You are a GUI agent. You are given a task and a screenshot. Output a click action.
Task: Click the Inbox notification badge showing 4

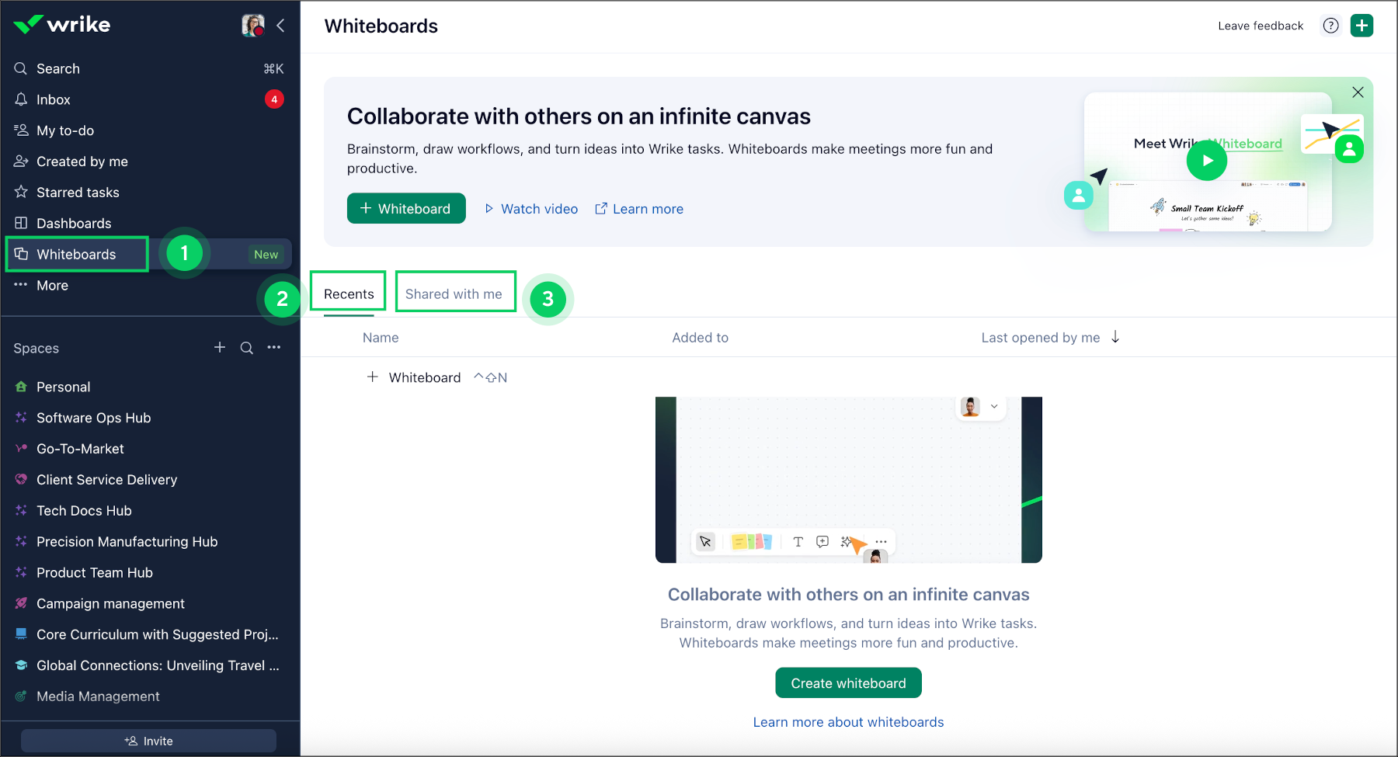tap(274, 99)
